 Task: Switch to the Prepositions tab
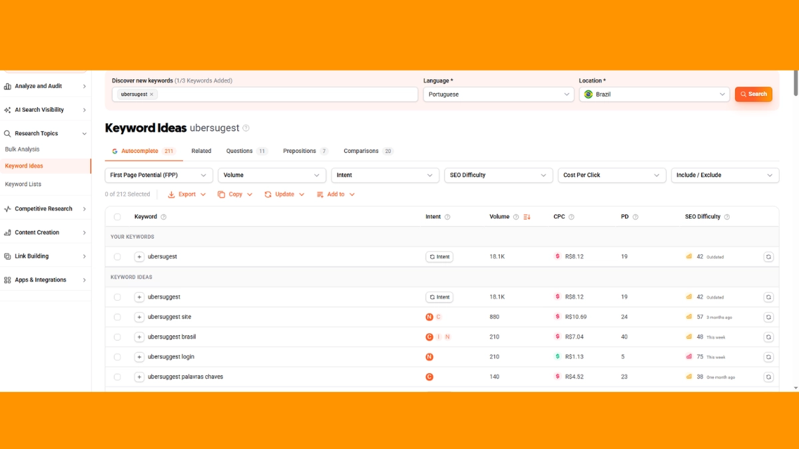pos(306,151)
